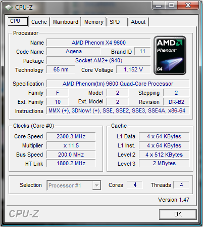The width and height of the screenshot is (203, 227).
Task: Click the processor Name field
Action: [98, 43]
